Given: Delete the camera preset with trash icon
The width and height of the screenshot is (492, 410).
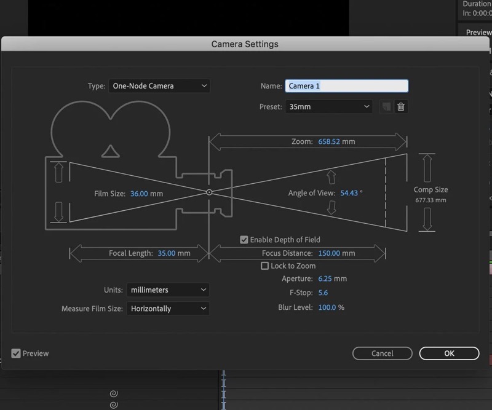Looking at the screenshot, I should click(x=401, y=106).
